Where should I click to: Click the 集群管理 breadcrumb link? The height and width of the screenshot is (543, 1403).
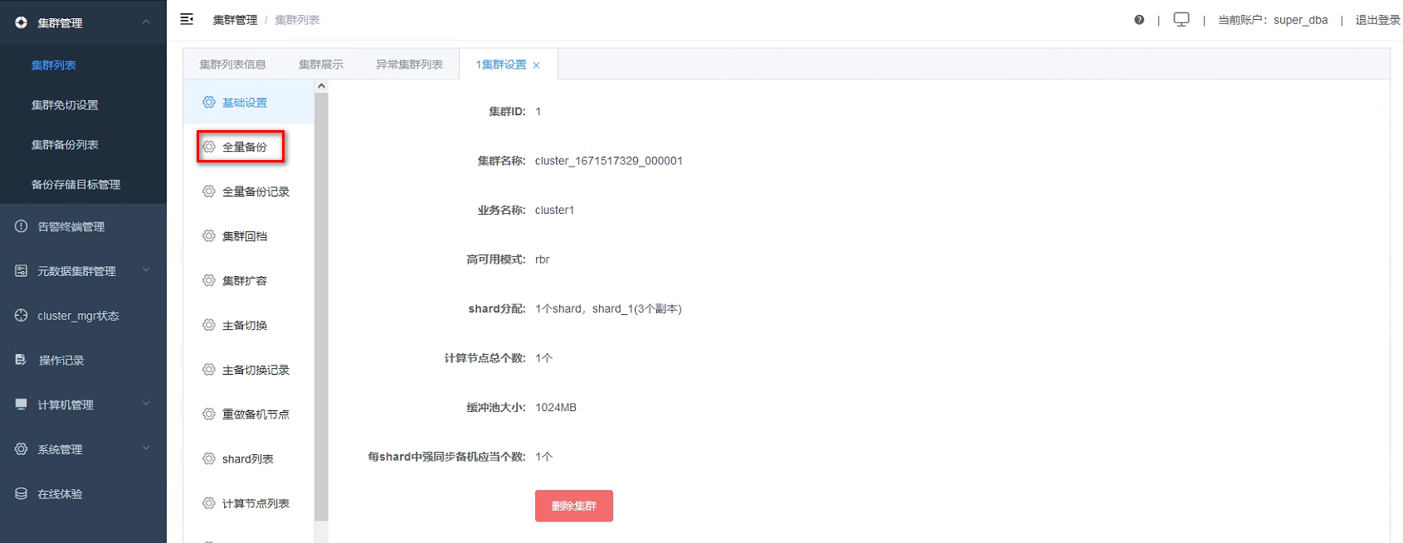click(x=235, y=20)
